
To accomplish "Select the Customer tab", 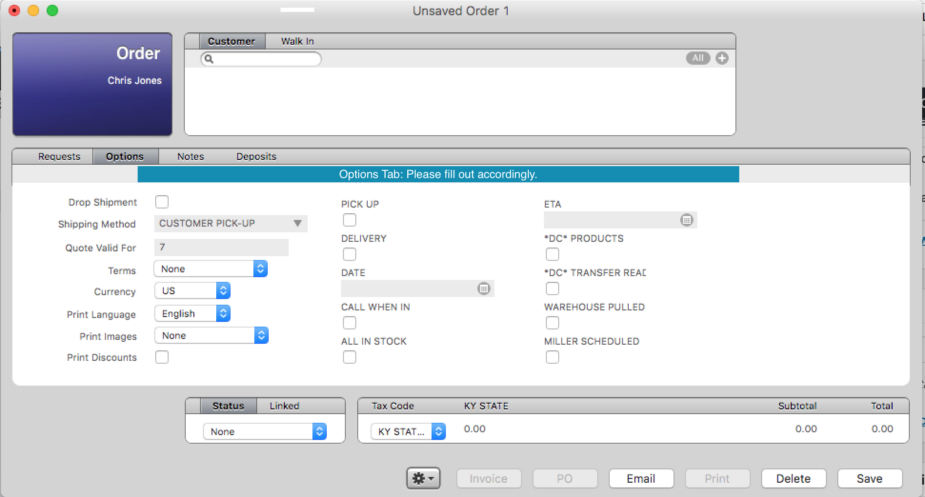I will point(231,41).
